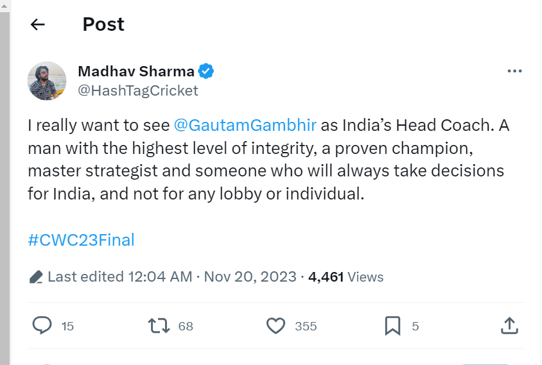
Task: Toggle the bookmark icon for this post
Action: (x=392, y=326)
